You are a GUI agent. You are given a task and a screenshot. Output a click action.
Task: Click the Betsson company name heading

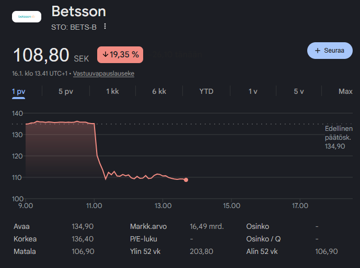click(x=79, y=11)
